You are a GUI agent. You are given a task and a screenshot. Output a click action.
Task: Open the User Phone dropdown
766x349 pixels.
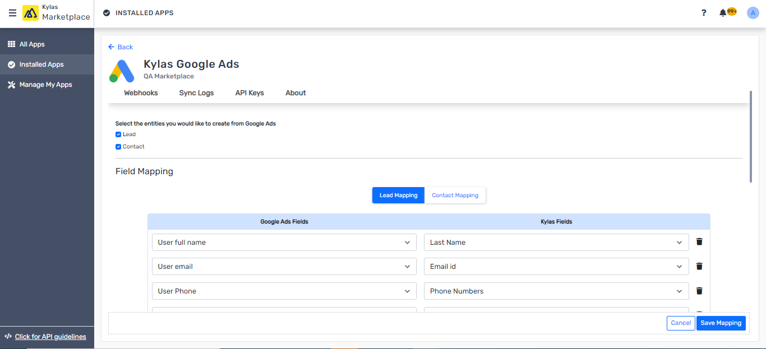(x=284, y=291)
